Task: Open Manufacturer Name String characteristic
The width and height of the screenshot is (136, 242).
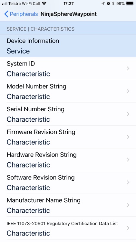Action: click(68, 205)
